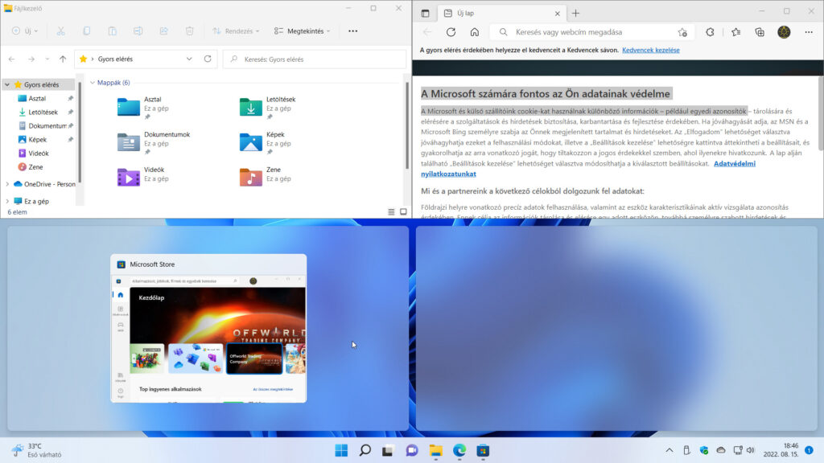824x463 pixels.
Task: Open Microsoft Store from the taskbar
Action: point(483,450)
